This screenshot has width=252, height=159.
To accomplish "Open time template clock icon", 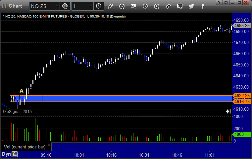I will 98,6.
